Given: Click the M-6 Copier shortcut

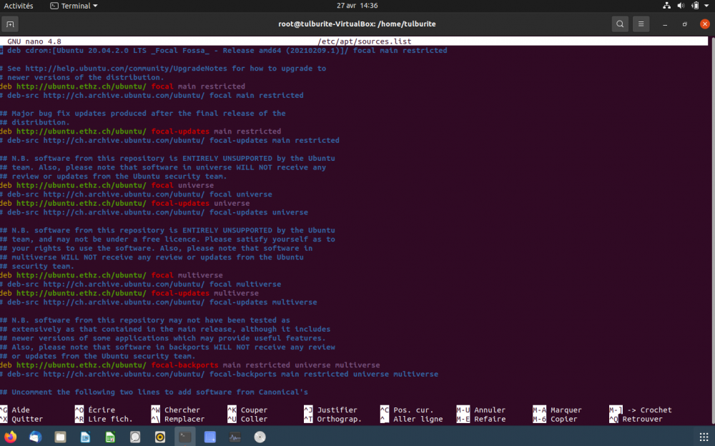Looking at the screenshot, I should click(555, 419).
